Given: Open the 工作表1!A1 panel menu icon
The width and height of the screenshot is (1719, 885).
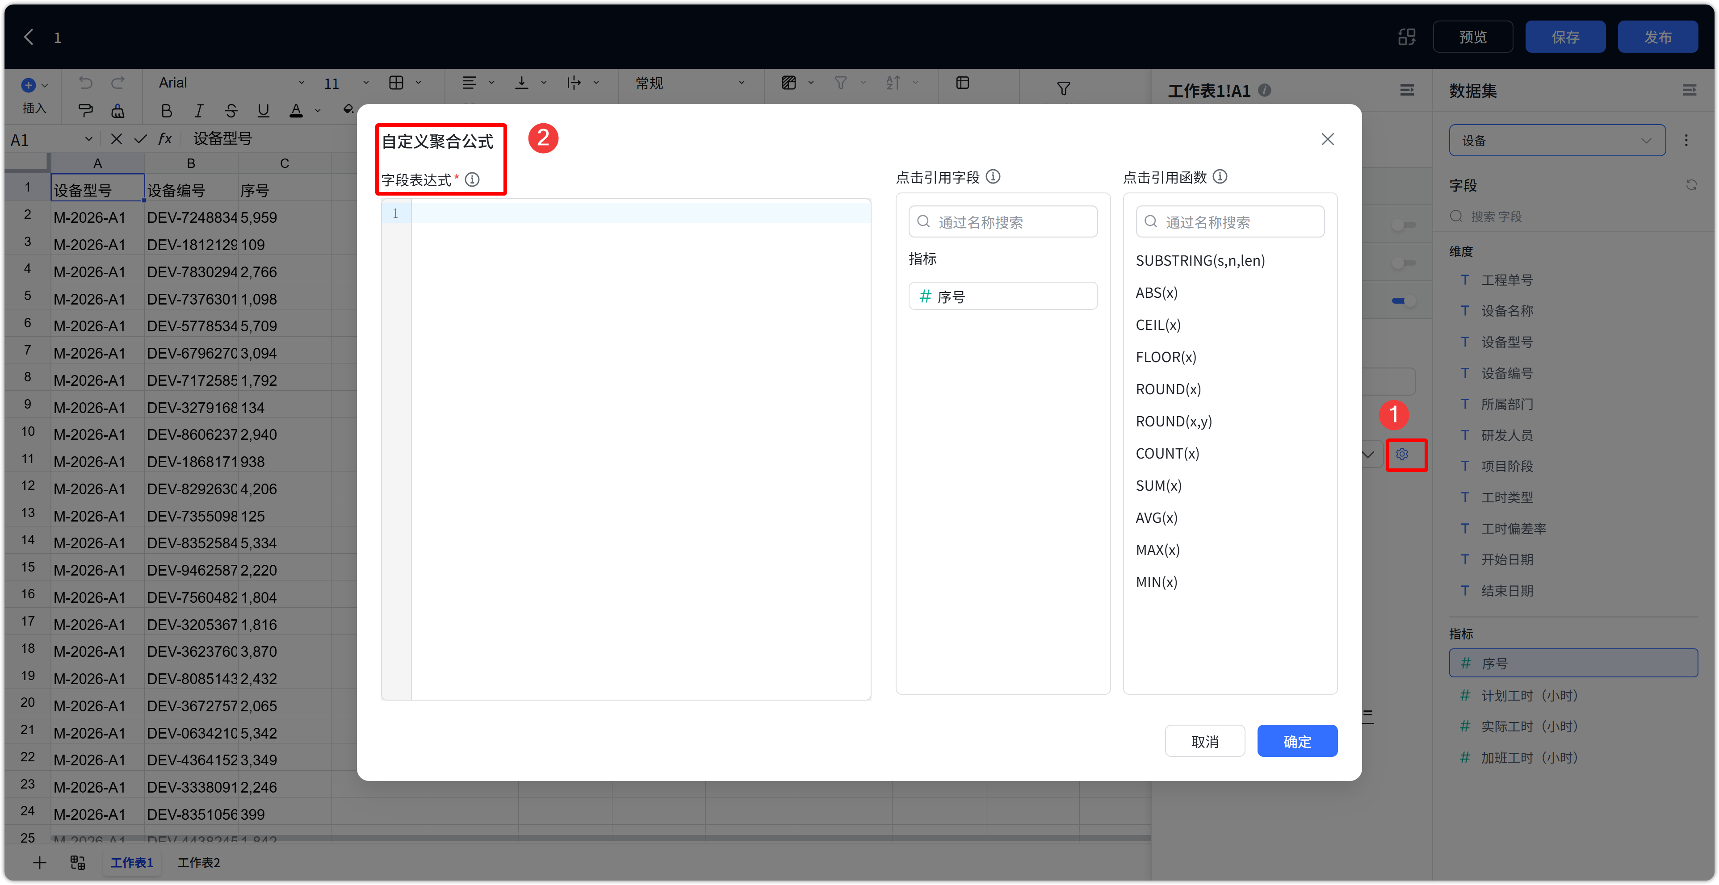Looking at the screenshot, I should coord(1407,90).
